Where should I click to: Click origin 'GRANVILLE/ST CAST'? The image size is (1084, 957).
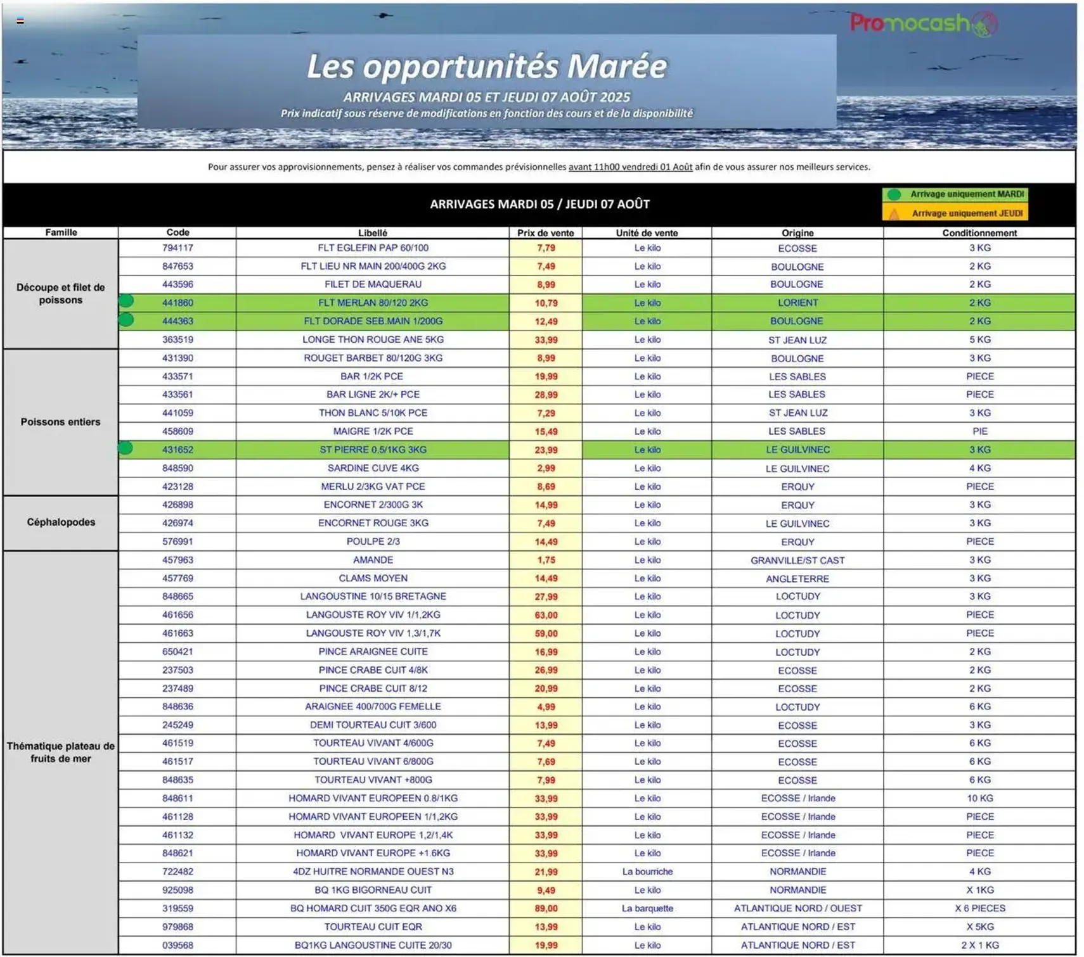coord(797,561)
